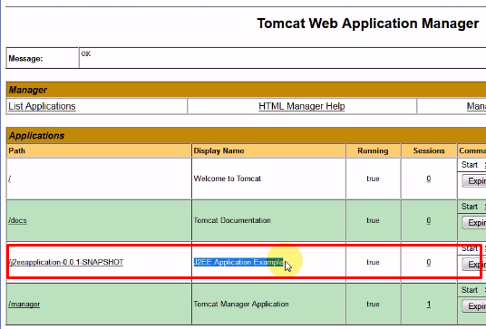Click the Sessions column header

(x=429, y=150)
